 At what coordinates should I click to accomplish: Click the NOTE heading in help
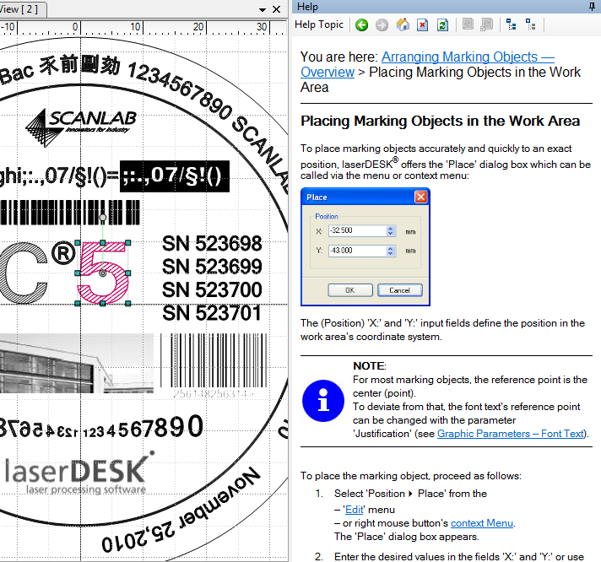click(x=369, y=366)
